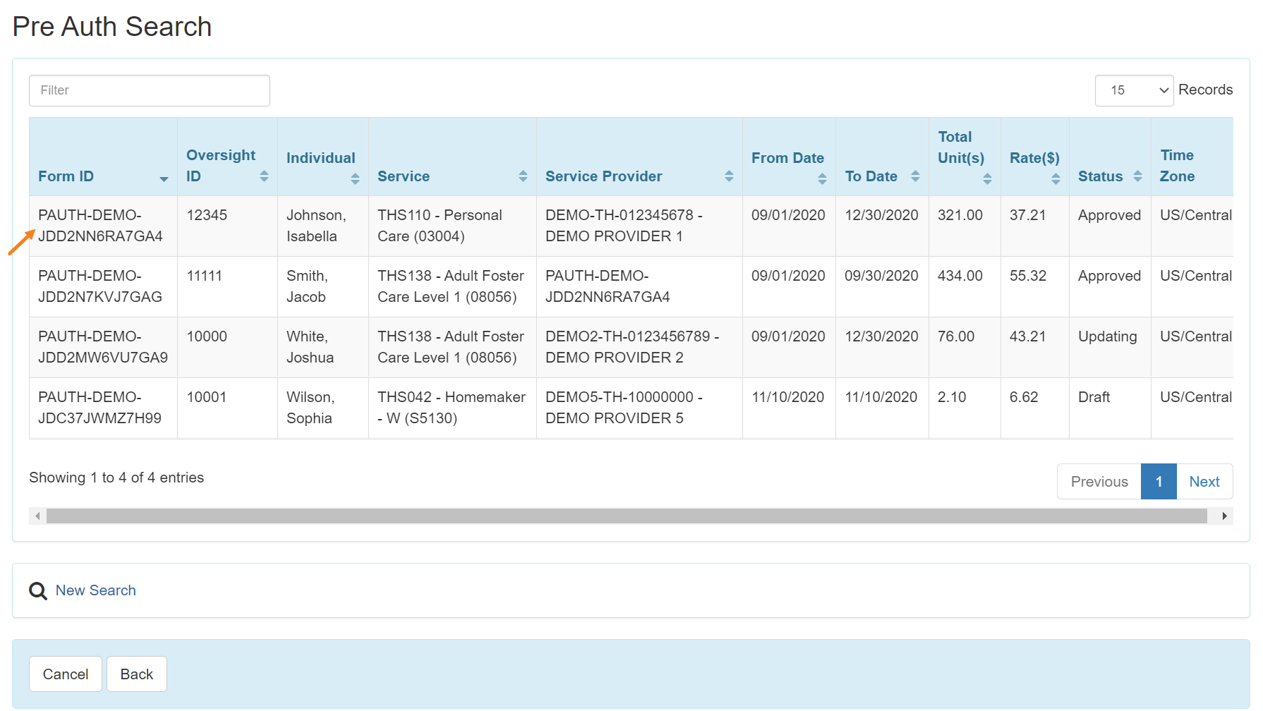Click the To Date sort icon
The width and height of the screenshot is (1263, 711).
pyautogui.click(x=915, y=176)
